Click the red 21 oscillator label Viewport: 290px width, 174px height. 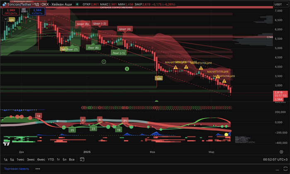[125, 121]
